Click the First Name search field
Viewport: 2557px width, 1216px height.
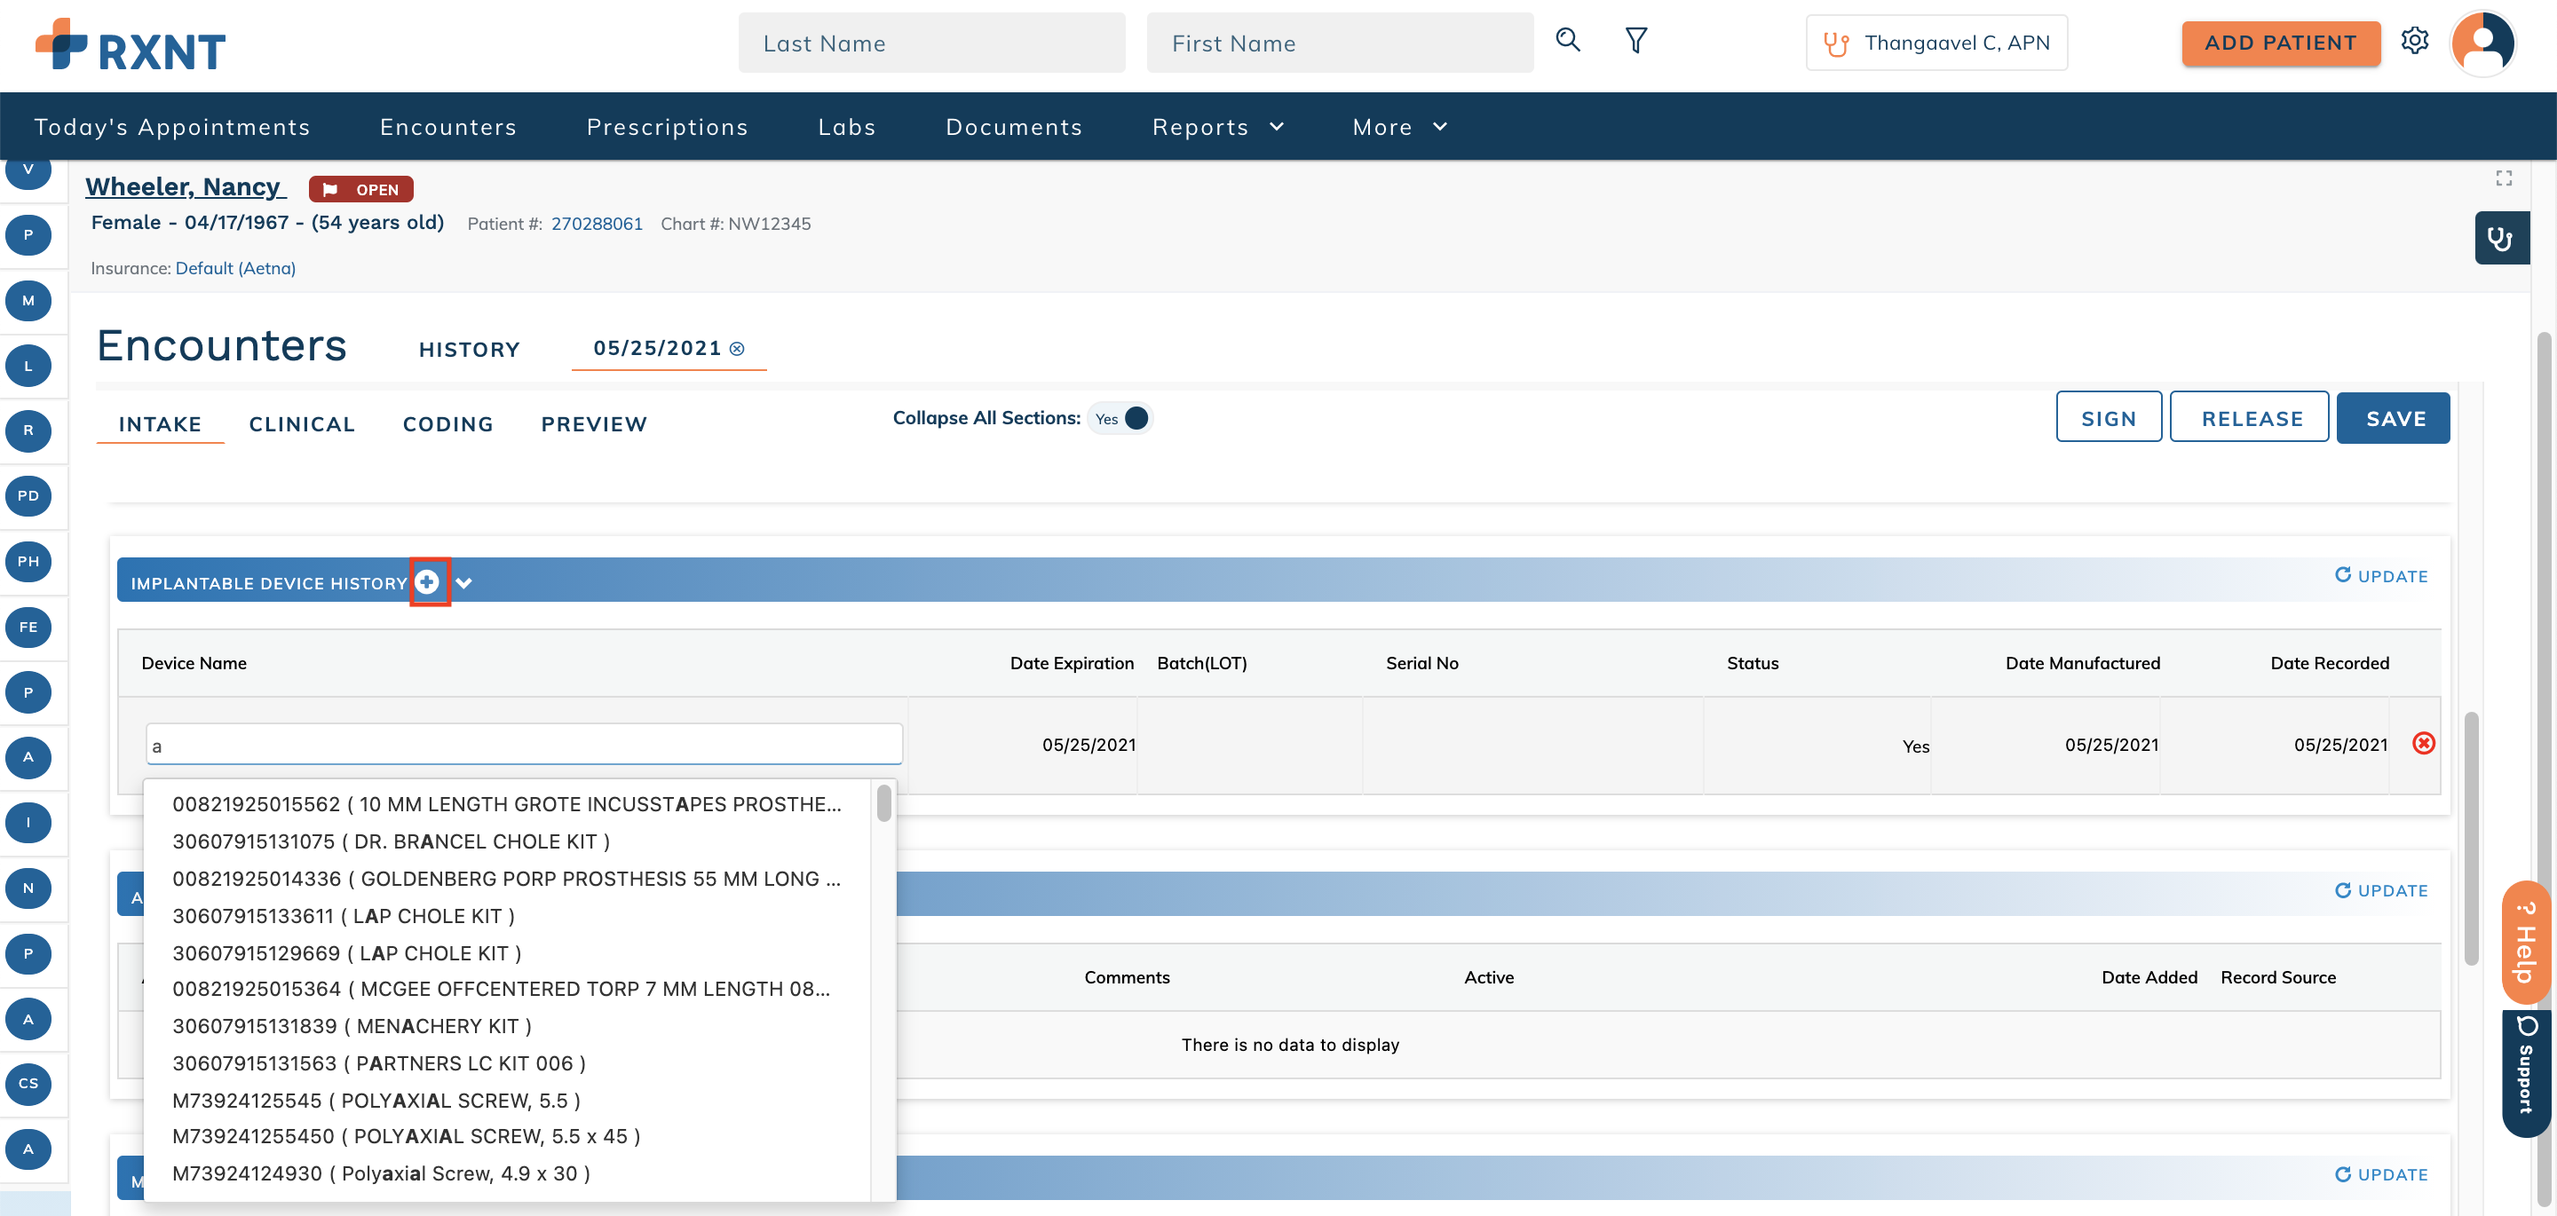1339,43
